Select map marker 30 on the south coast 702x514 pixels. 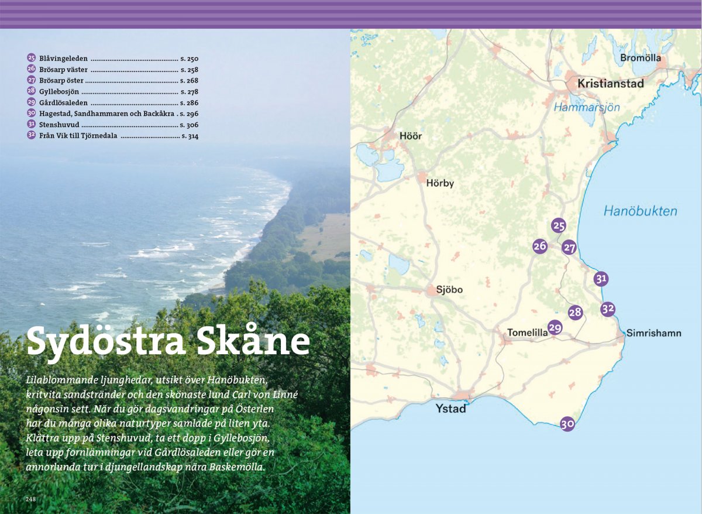tap(567, 424)
